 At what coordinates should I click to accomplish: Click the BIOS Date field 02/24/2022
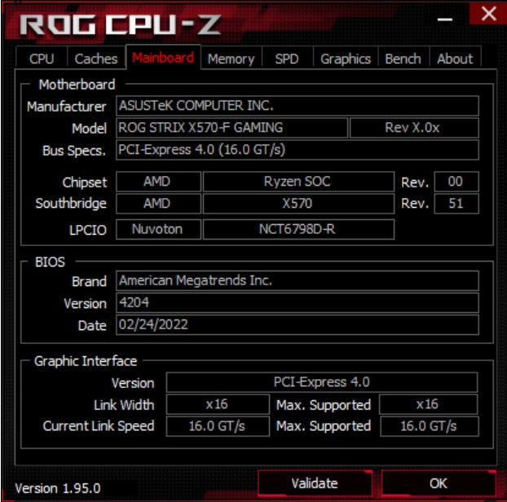(x=298, y=325)
